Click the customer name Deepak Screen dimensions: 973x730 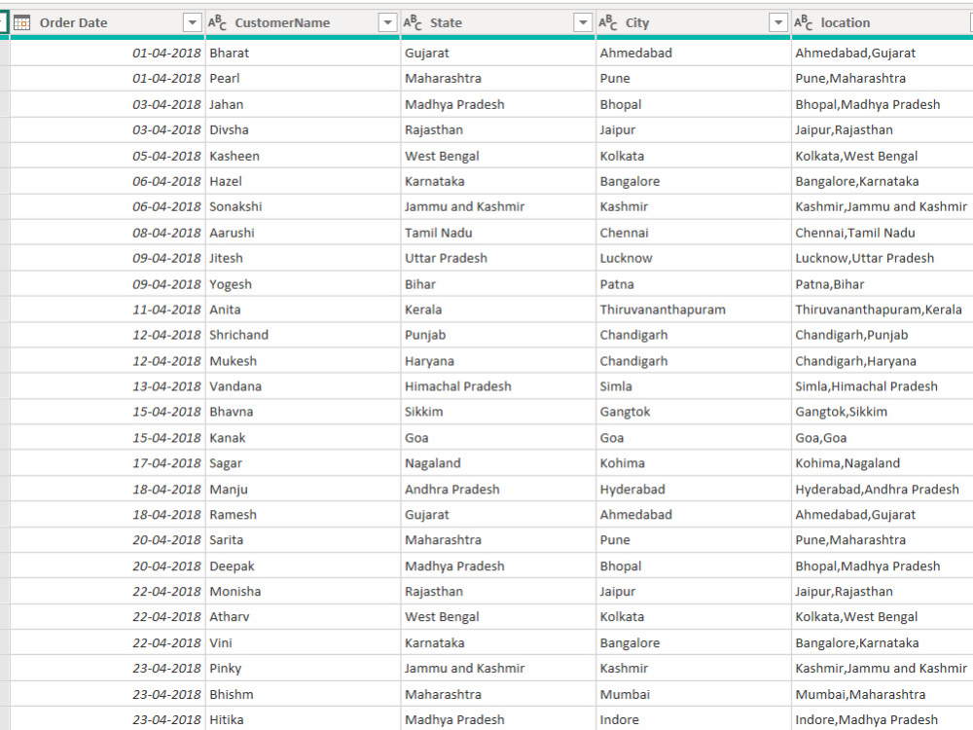(x=232, y=566)
